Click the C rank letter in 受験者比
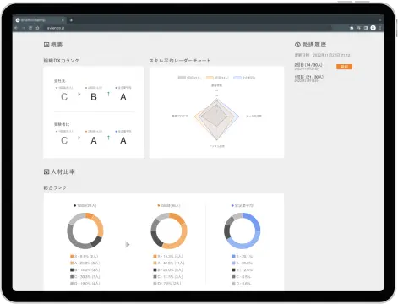 (x=64, y=140)
